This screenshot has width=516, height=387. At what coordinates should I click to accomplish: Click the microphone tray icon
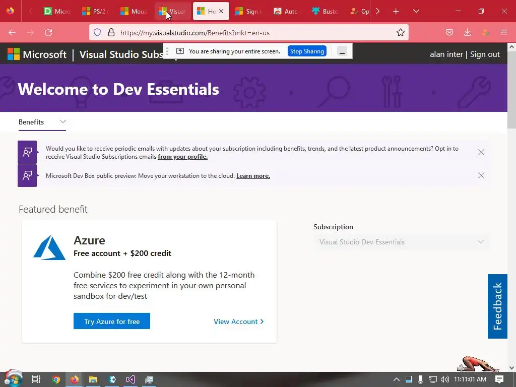pyautogui.click(x=420, y=379)
